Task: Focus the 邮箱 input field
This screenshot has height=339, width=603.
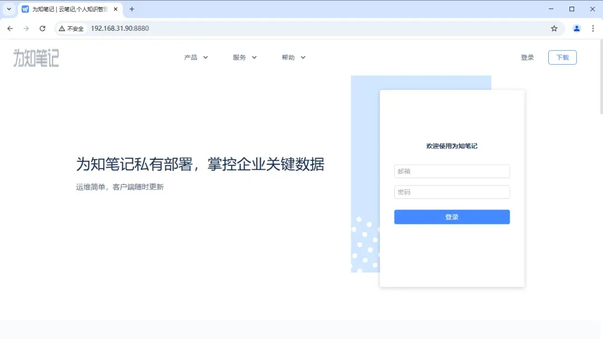Action: pyautogui.click(x=452, y=171)
